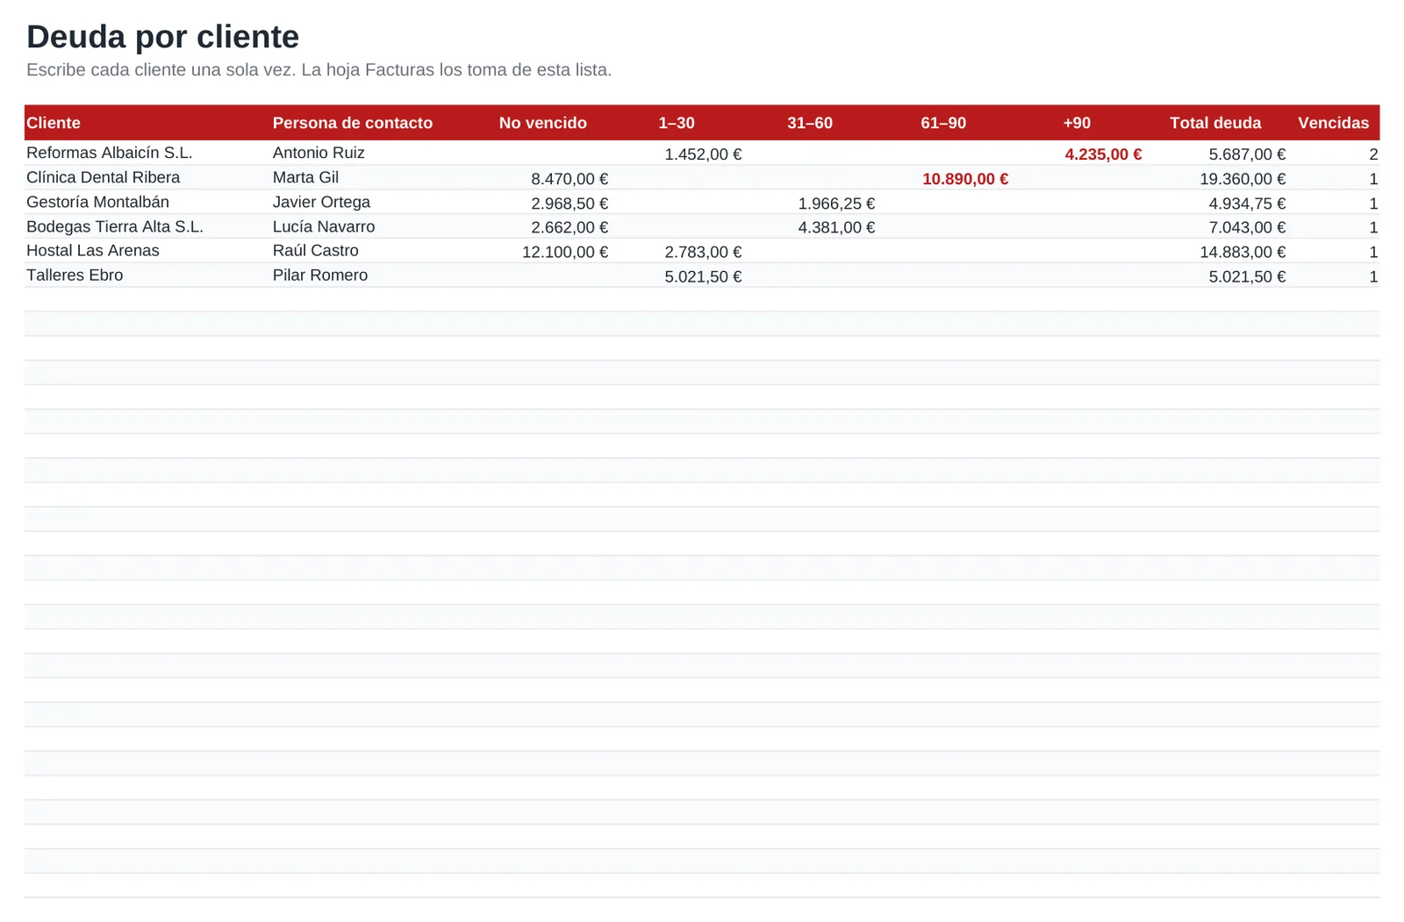Click the '1.452,00 €' cell
The height and width of the screenshot is (922, 1404).
pyautogui.click(x=703, y=154)
